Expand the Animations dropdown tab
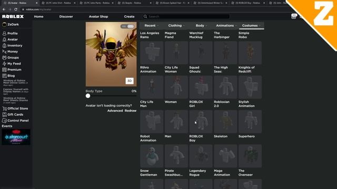 226,26
